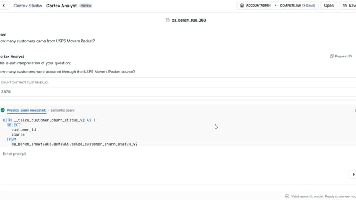Select the 2375 result cell
Image resolution: width=356 pixels, height=200 pixels.
pos(6,92)
